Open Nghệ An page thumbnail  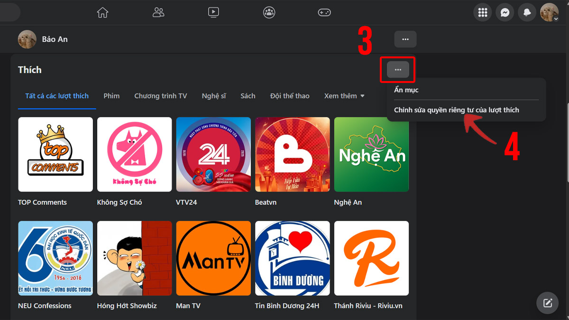[x=372, y=155]
